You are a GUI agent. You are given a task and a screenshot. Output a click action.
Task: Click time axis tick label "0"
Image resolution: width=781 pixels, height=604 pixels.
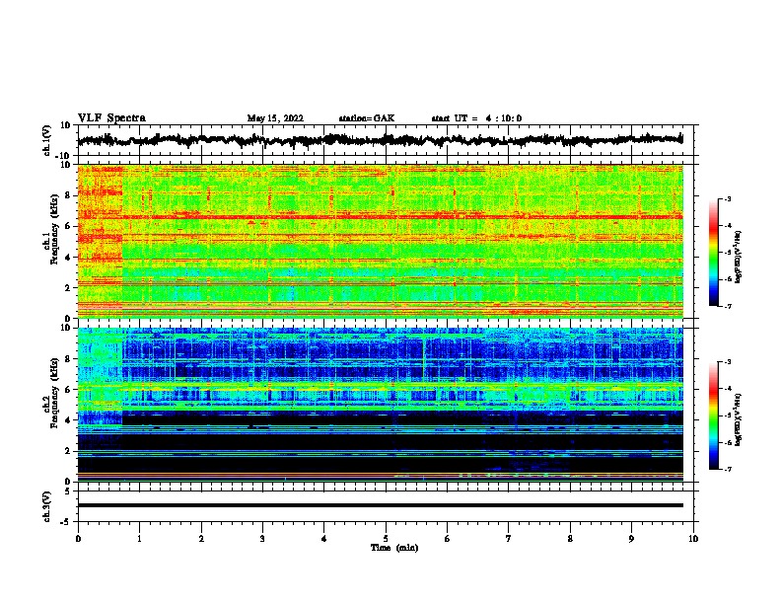pyautogui.click(x=78, y=539)
